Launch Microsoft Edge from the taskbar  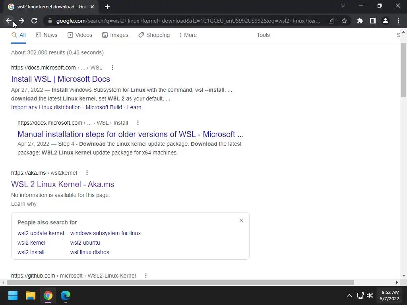66,295
